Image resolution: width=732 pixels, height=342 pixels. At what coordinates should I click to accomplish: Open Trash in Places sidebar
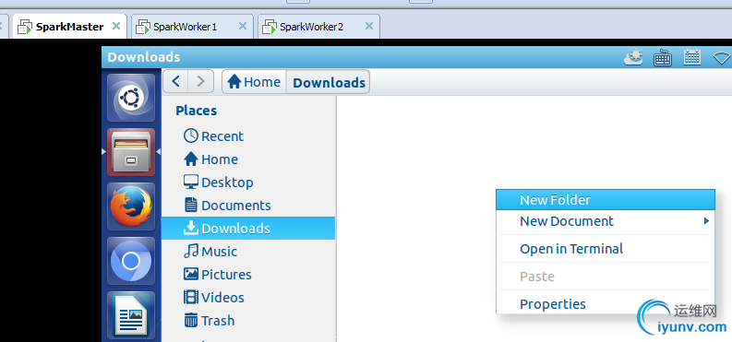(248, 321)
